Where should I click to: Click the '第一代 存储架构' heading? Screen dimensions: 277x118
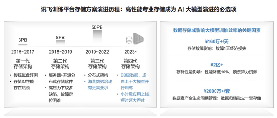pyautogui.click(x=23, y=64)
